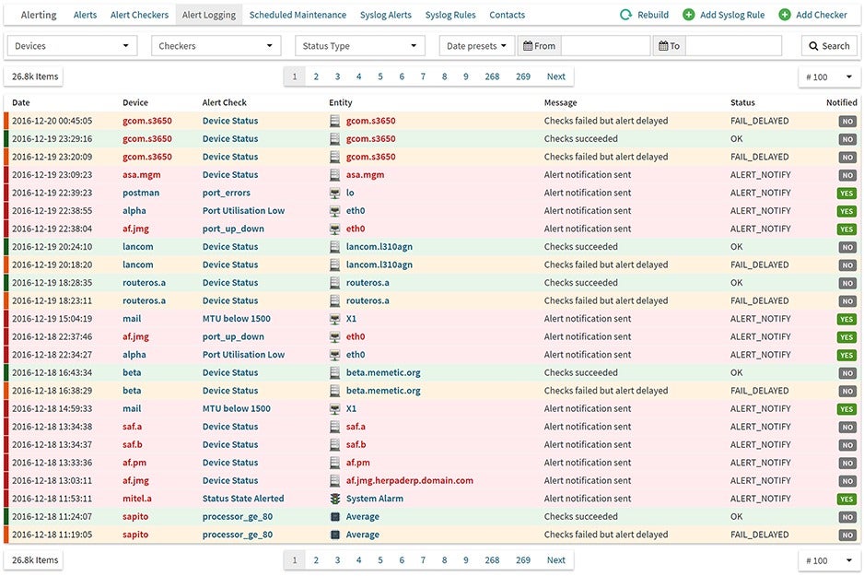Open the lancom.l310agn entity in the 2016-12-19 20:24:10 row
Screen dimensions: 864x576
point(379,247)
